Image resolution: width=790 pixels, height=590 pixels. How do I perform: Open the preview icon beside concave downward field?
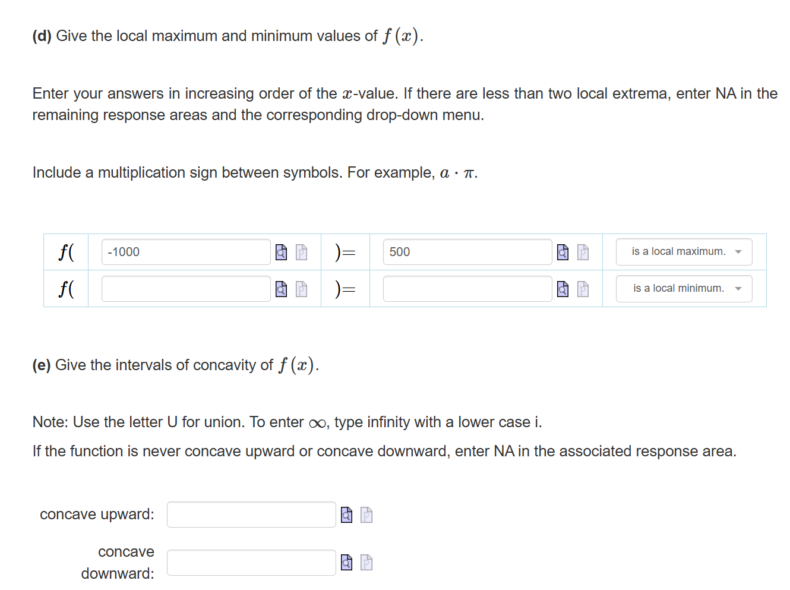(346, 562)
